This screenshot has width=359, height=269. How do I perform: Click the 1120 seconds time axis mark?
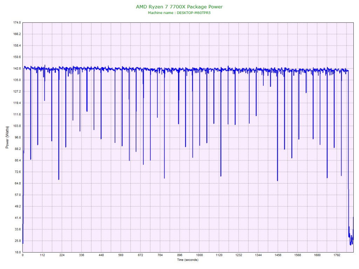pyautogui.click(x=219, y=255)
